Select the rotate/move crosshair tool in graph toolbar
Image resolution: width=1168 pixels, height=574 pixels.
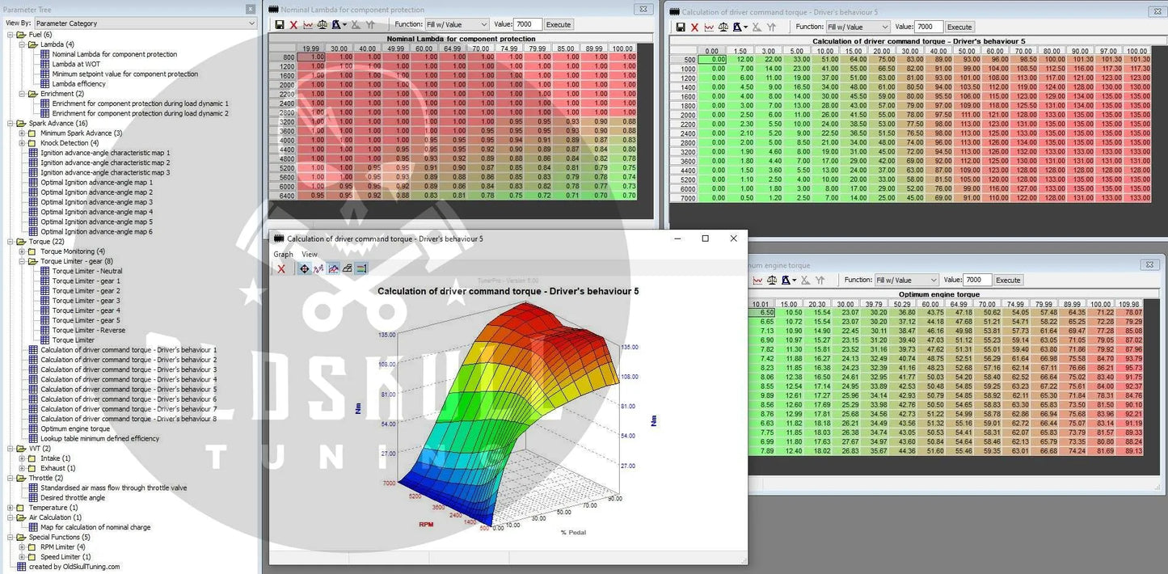point(304,268)
